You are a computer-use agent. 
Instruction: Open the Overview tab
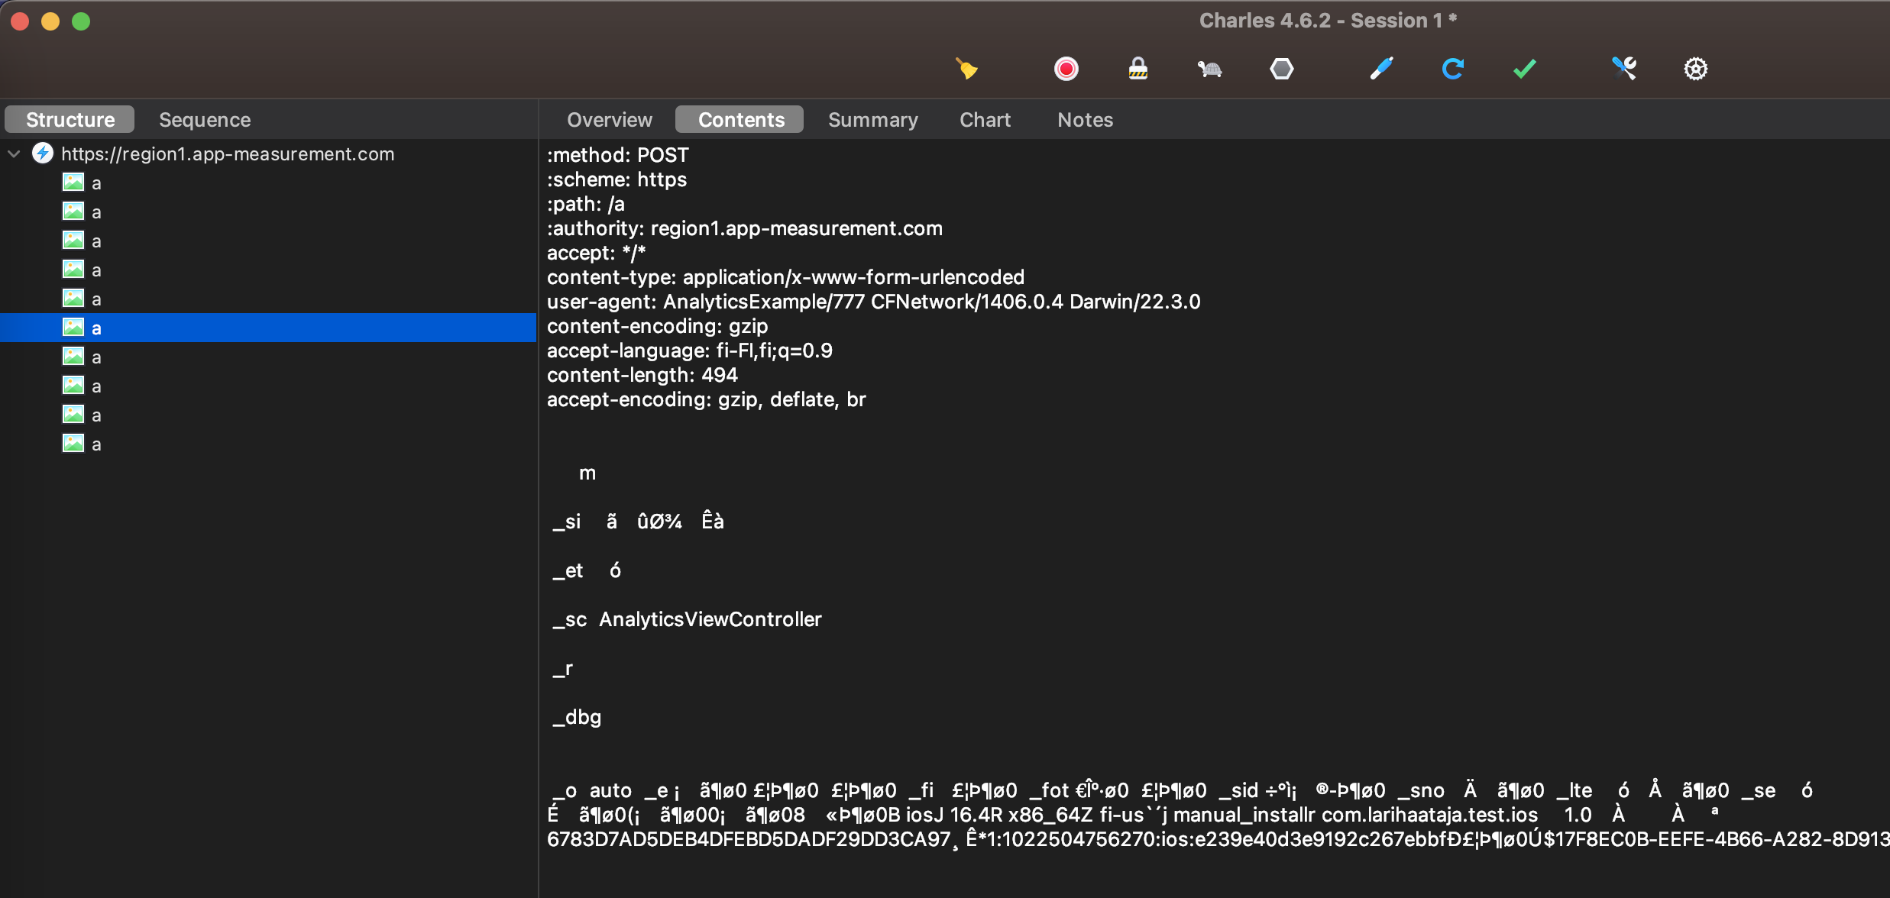609,120
